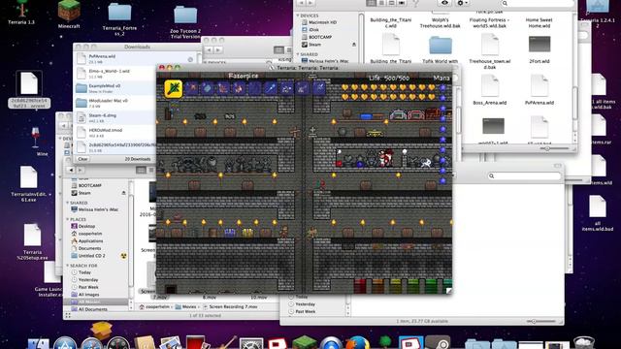Image resolution: width=621 pixels, height=349 pixels.
Task: Select the fifth Terraria hotbar slot
Action: [239, 88]
